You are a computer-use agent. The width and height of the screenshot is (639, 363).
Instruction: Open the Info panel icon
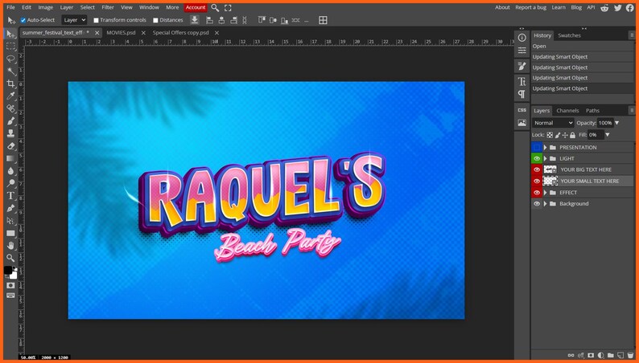coord(522,38)
